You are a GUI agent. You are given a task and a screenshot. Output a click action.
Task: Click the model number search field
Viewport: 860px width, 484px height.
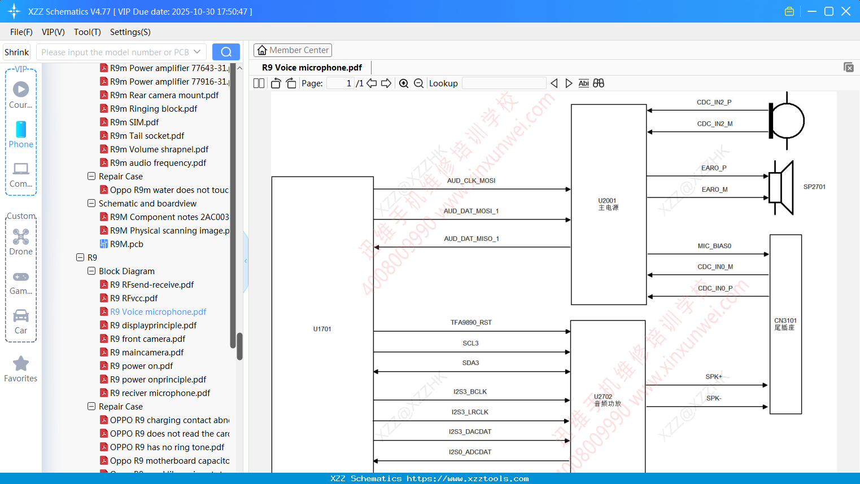(115, 52)
